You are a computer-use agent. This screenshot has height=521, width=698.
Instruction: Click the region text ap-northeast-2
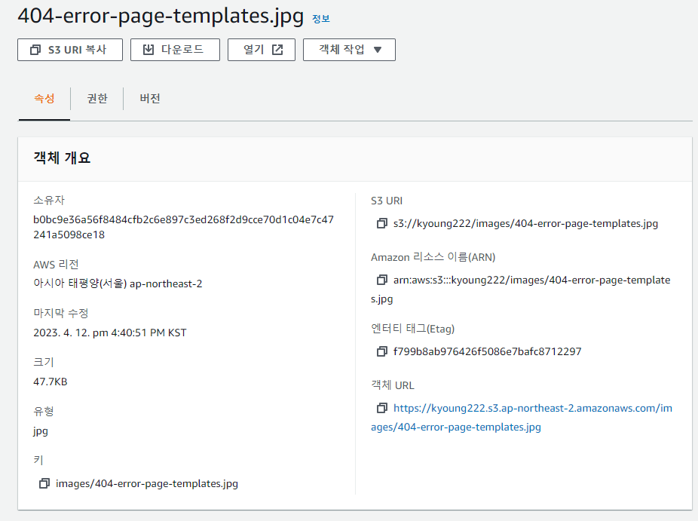pyautogui.click(x=166, y=284)
